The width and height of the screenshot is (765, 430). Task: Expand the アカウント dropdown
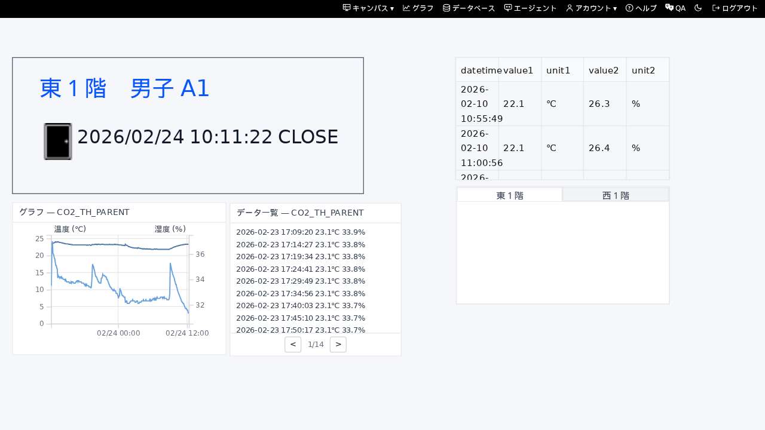(x=591, y=8)
